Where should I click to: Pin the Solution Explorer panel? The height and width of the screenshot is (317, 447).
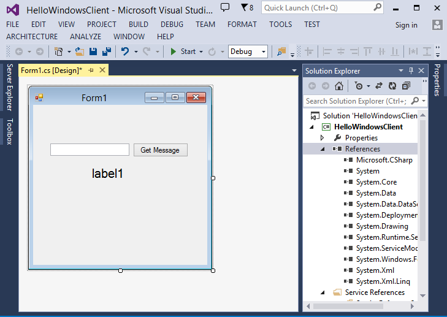411,71
